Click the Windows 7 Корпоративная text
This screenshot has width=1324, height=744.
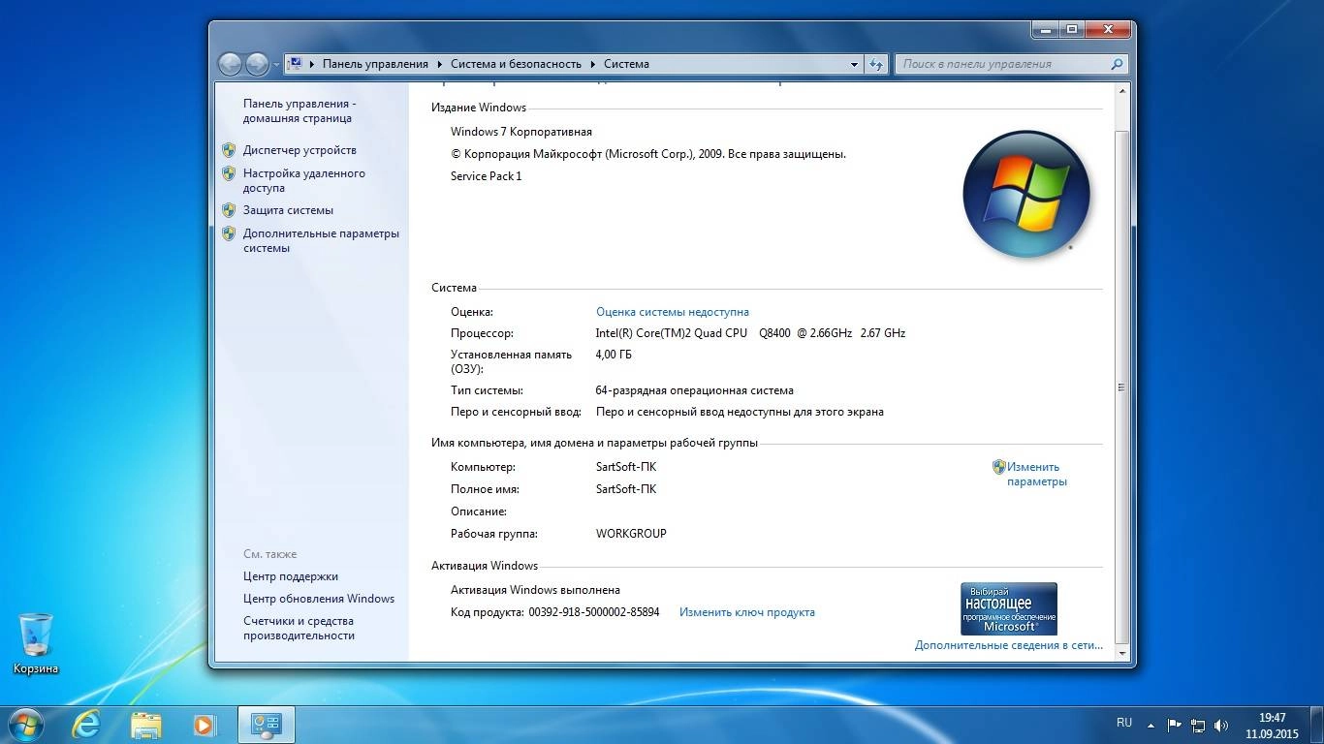coord(521,132)
